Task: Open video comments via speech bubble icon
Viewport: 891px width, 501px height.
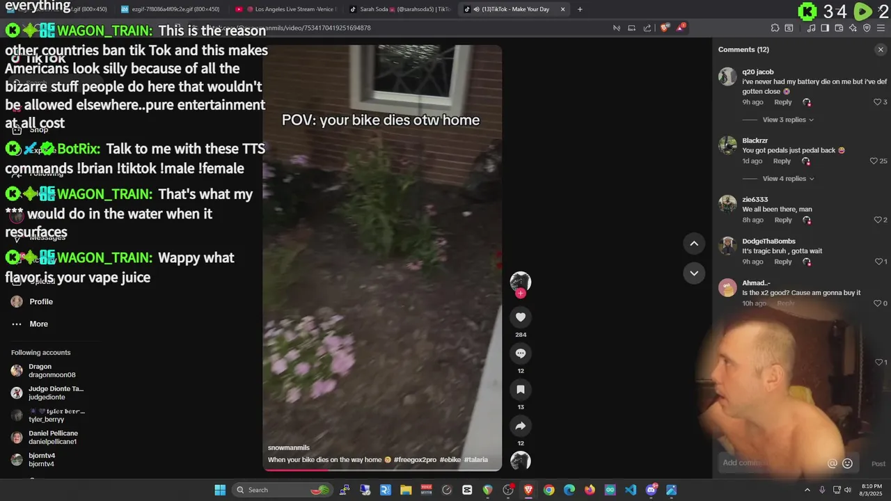Action: 520,353
